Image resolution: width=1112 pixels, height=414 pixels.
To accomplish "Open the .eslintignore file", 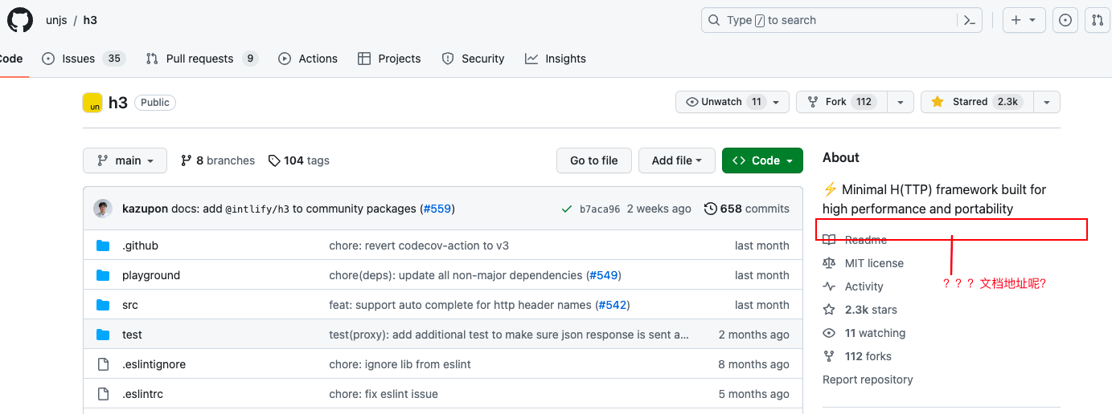I will (154, 364).
